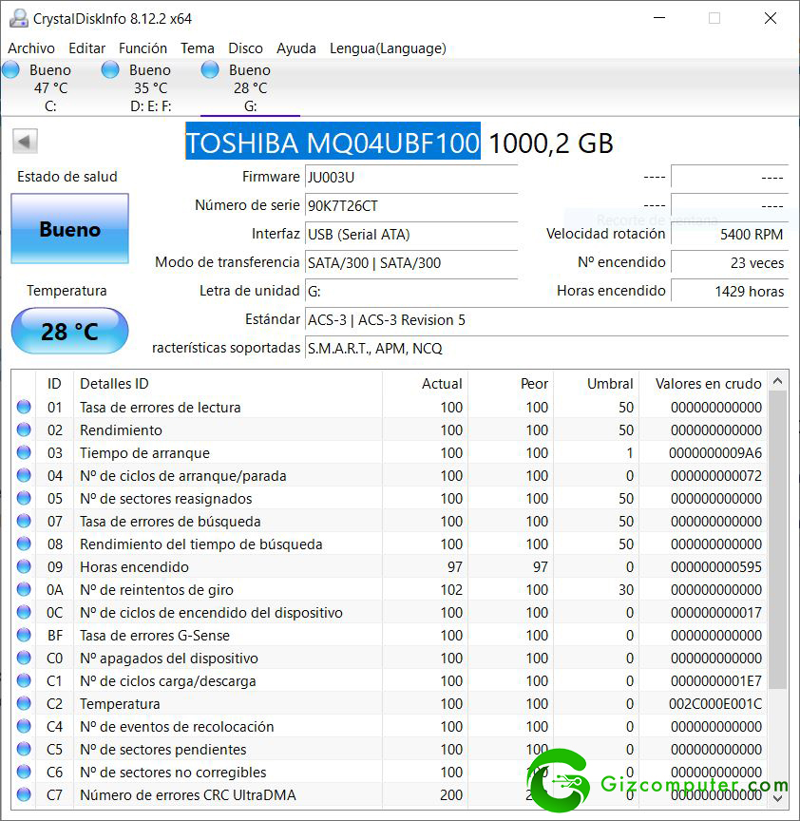Click the Firmware field JU003U
This screenshot has width=800, height=821.
[411, 177]
